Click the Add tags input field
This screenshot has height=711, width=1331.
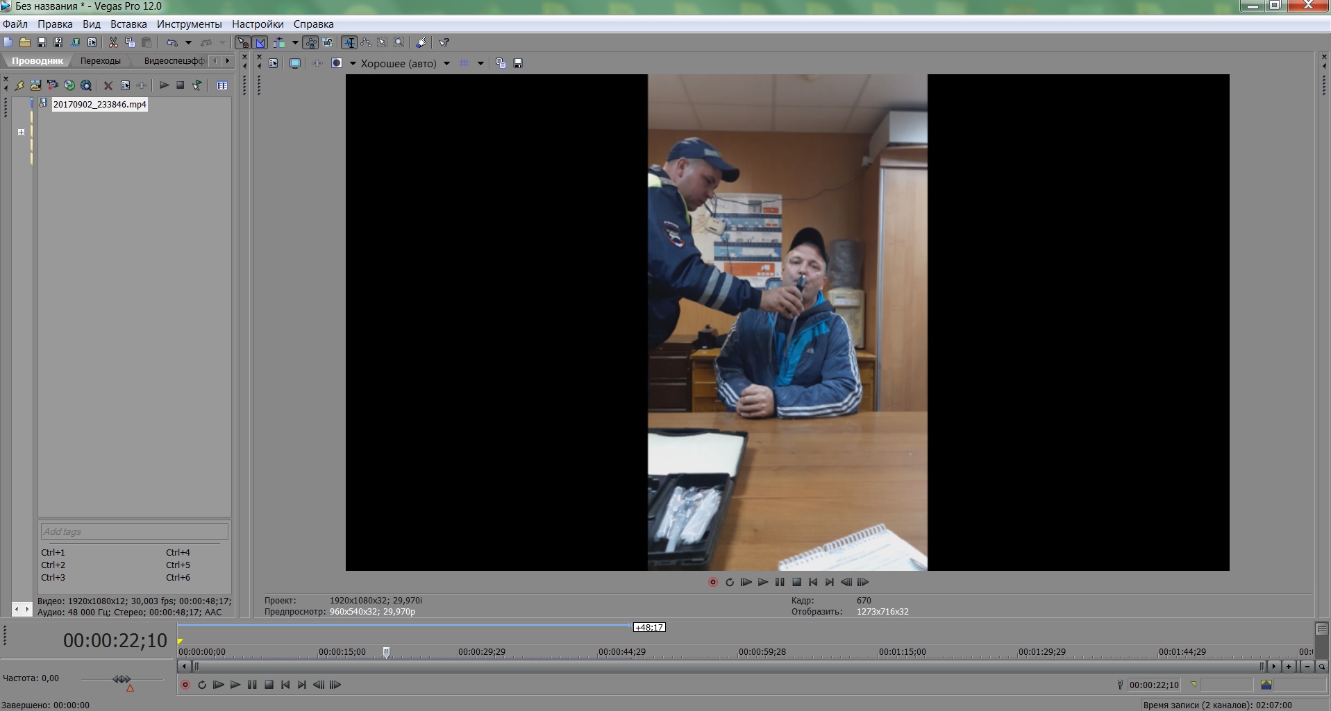[134, 531]
